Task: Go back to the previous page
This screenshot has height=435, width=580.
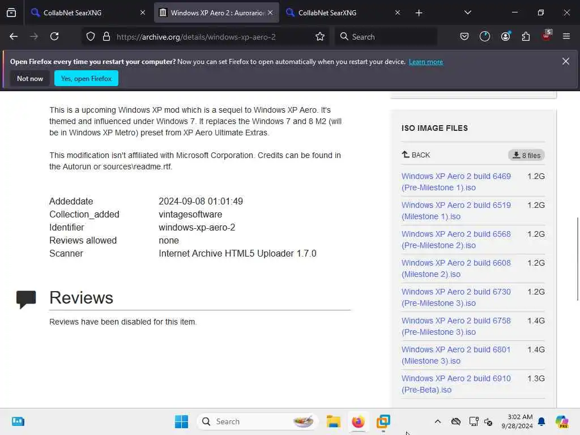Action: click(14, 37)
